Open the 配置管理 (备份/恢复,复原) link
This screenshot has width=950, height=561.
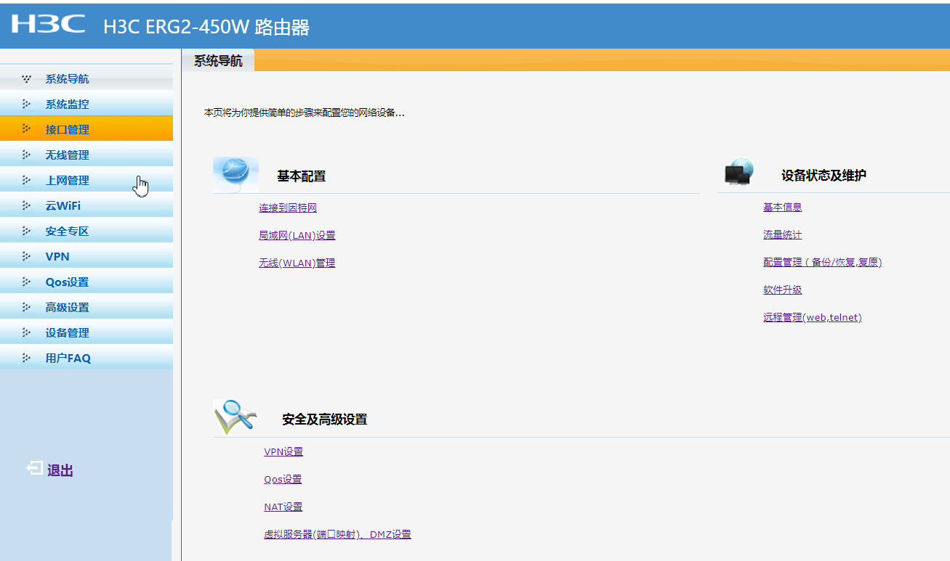pyautogui.click(x=823, y=262)
